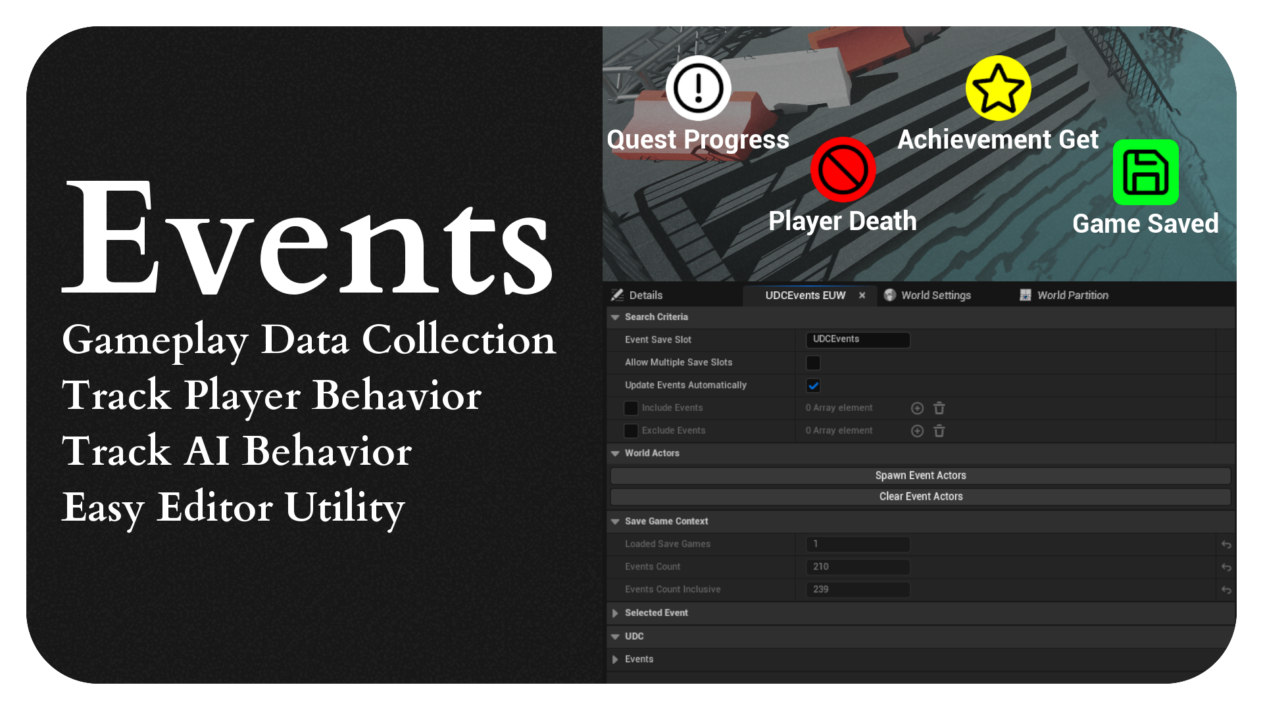This screenshot has width=1263, height=710.
Task: Collapse the Save Game Context section
Action: (615, 521)
